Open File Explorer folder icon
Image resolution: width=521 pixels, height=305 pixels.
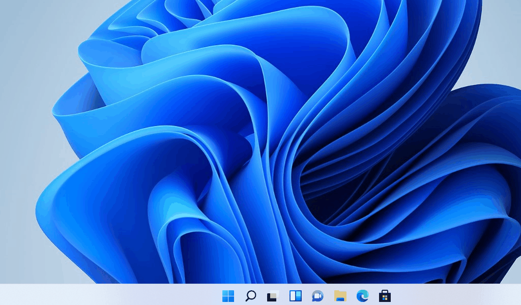[340, 296]
